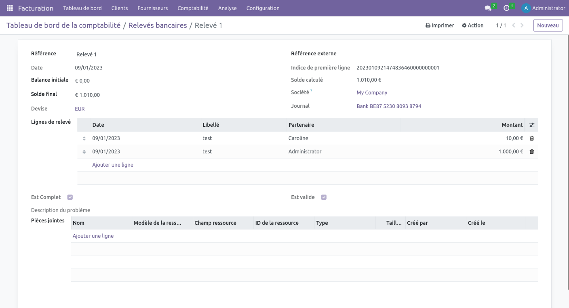Image resolution: width=569 pixels, height=308 pixels.
Task: Sort statement lines by Partenaire column
Action: (x=343, y=125)
